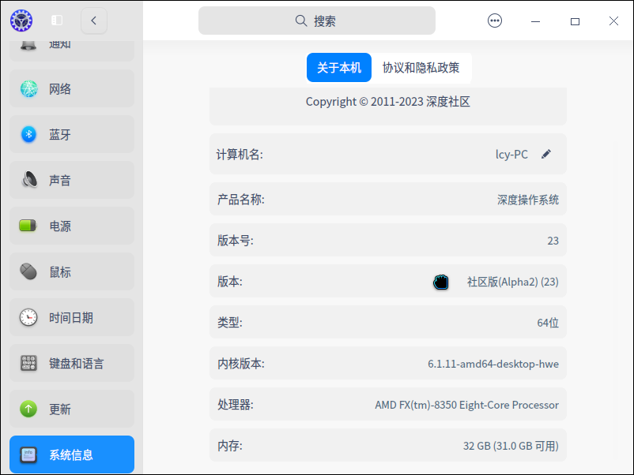Open the three-dots main menu
The image size is (634, 475).
495,21
